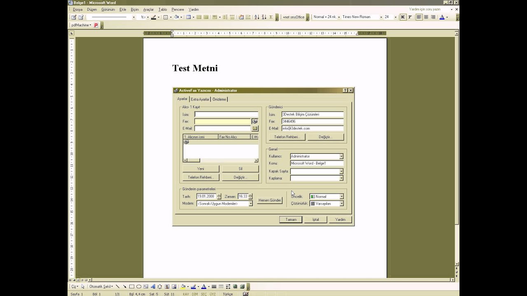
Task: Switch to the Önizleme tab
Action: pyautogui.click(x=219, y=99)
